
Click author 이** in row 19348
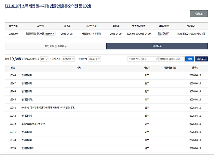(x=147, y=75)
